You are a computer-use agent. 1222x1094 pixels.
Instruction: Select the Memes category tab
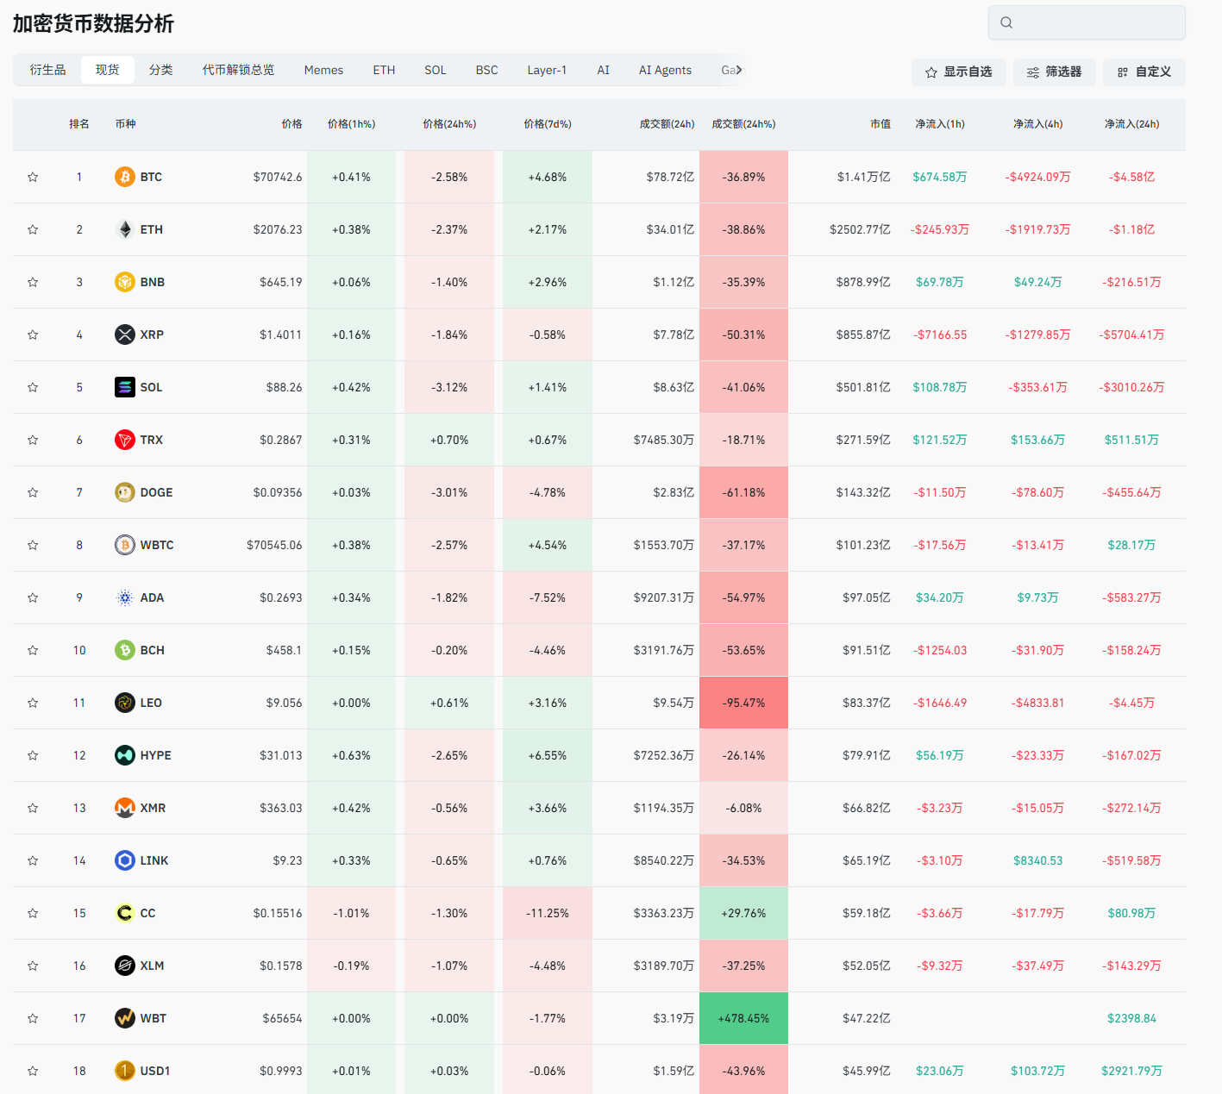(x=323, y=70)
